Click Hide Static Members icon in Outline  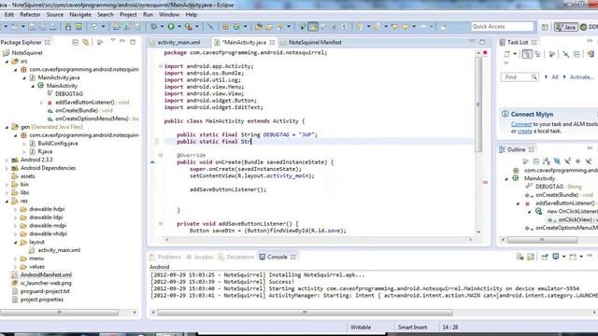click(x=567, y=161)
